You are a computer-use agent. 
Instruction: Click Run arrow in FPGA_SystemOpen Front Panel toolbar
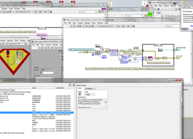coord(39,48)
